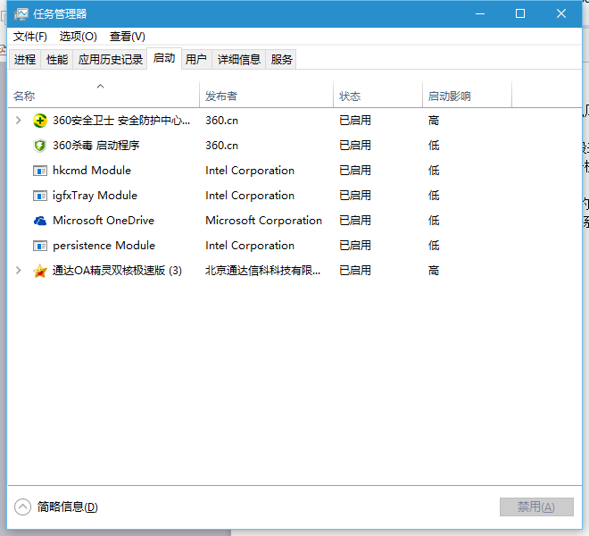Viewport: 589px width, 536px height.
Task: Click 360.cn publisher in 360杀毒 row
Action: 221,146
